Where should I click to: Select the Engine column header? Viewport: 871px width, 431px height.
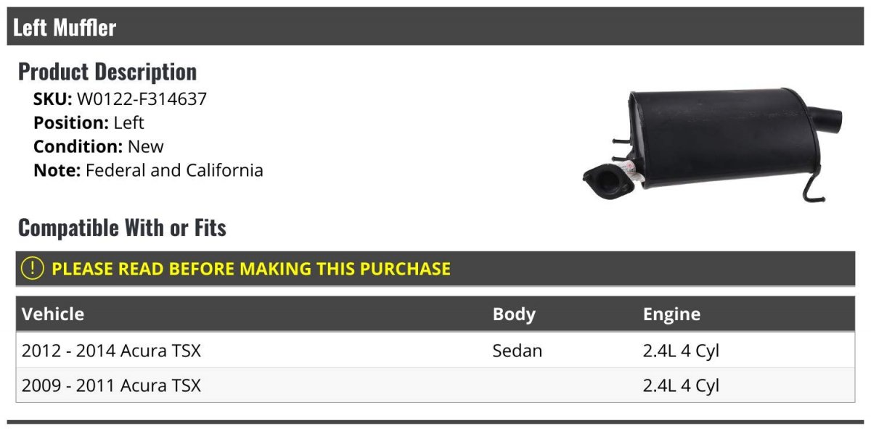coord(671,314)
